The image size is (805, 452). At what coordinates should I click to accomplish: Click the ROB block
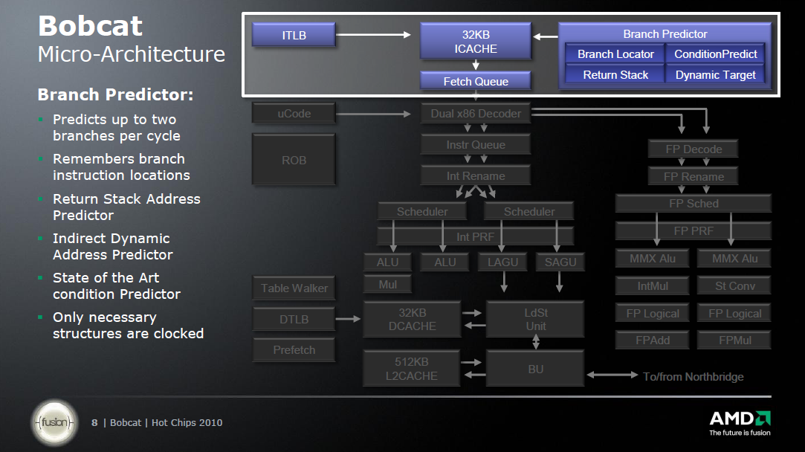point(294,160)
